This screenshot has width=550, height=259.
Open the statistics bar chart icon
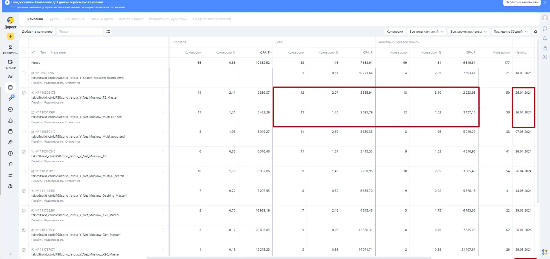10,121
